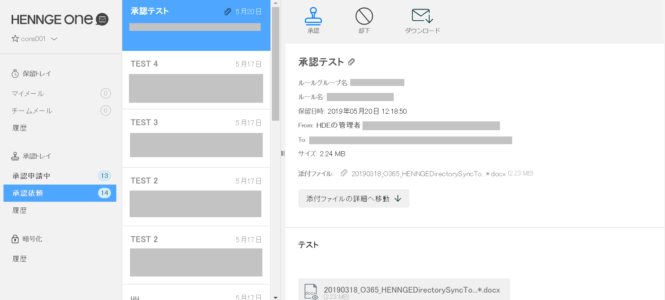Click the pane splitter handle
The width and height of the screenshot is (665, 300).
click(283, 153)
